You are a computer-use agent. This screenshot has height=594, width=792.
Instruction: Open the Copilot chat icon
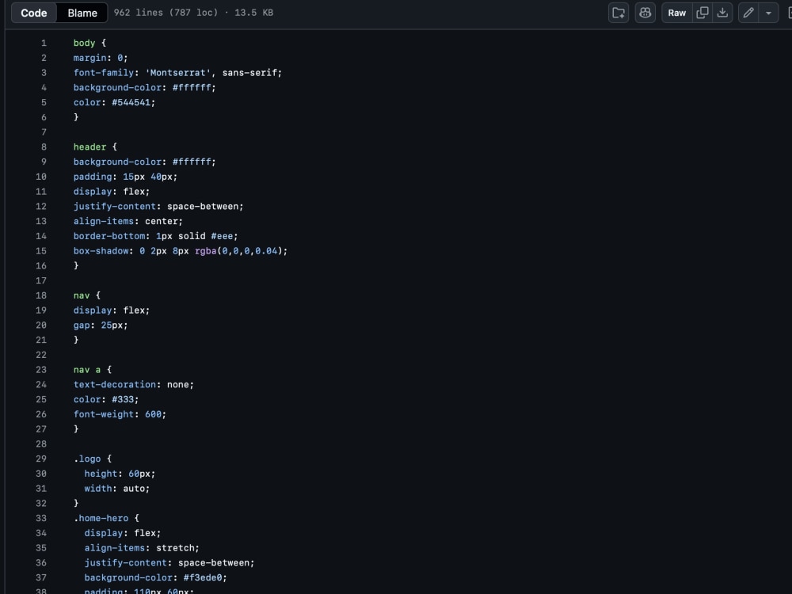tap(645, 13)
